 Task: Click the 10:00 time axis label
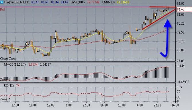(122, 105)
